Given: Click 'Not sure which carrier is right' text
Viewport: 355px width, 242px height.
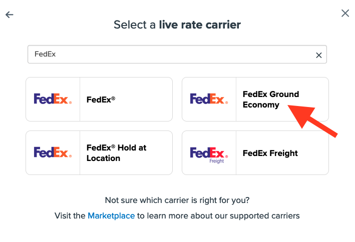Looking at the screenshot, I should [x=177, y=200].
